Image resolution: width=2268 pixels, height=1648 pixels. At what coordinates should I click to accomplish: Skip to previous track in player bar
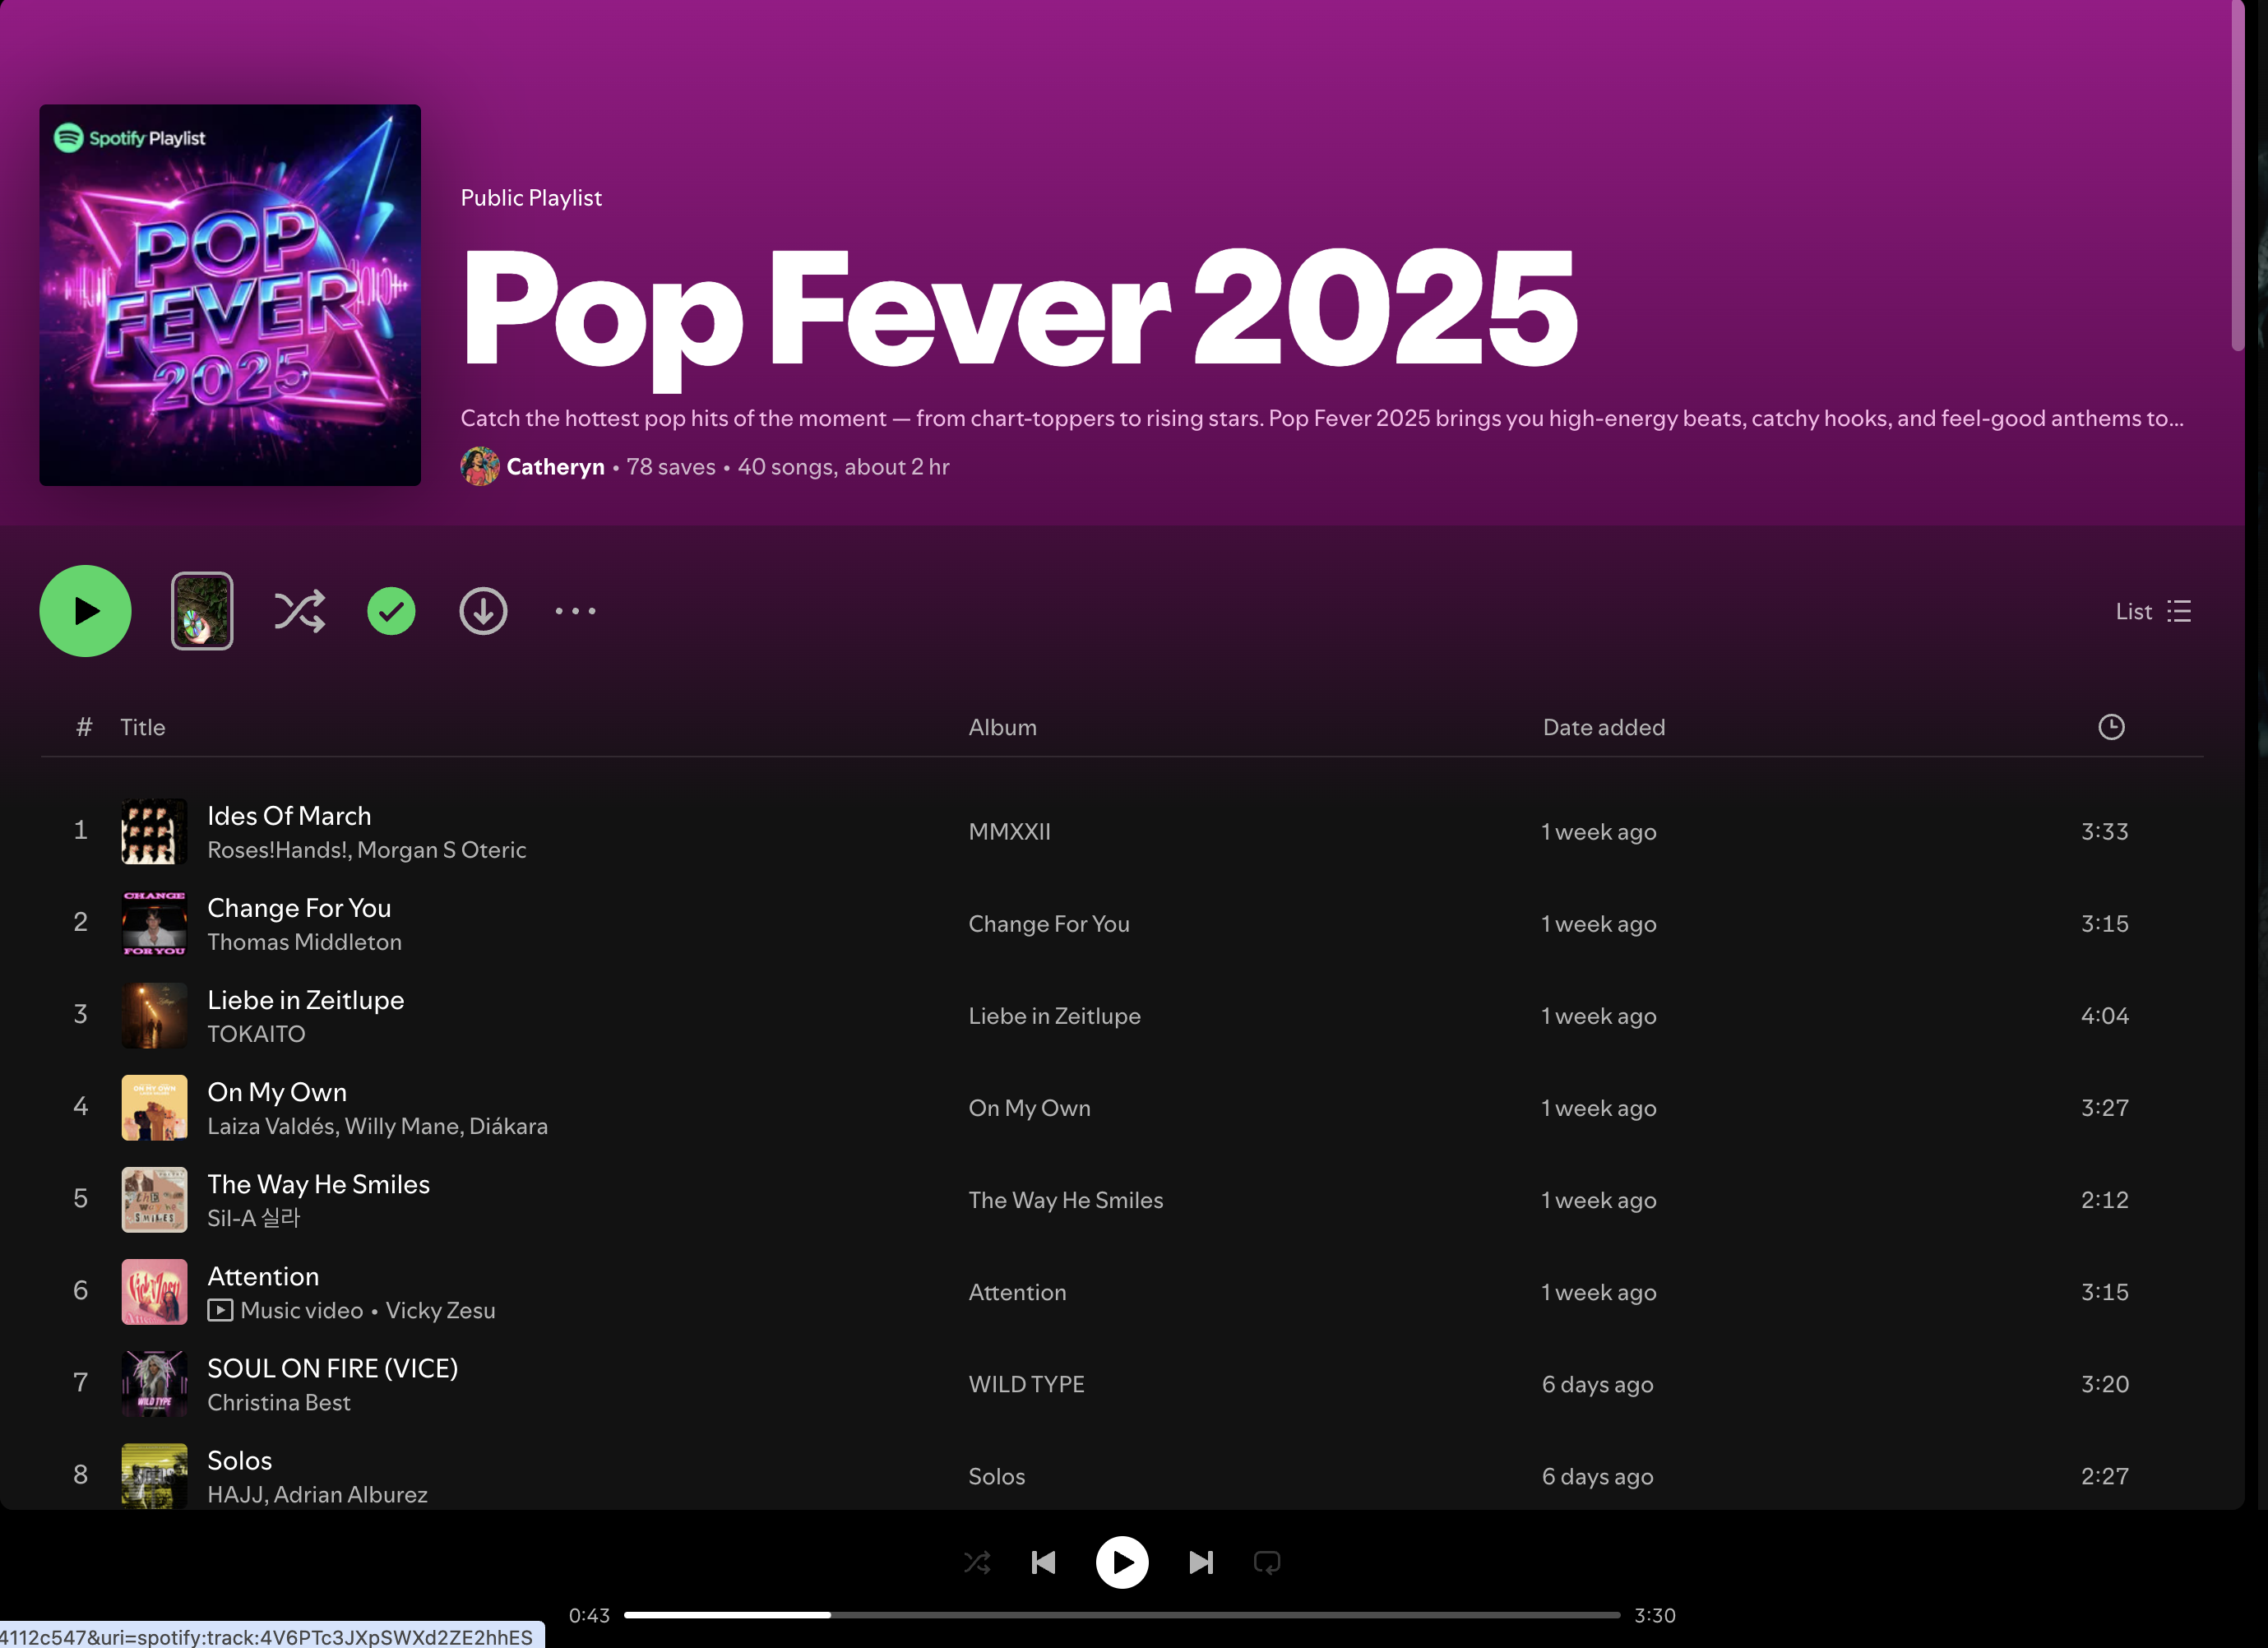coord(1043,1562)
